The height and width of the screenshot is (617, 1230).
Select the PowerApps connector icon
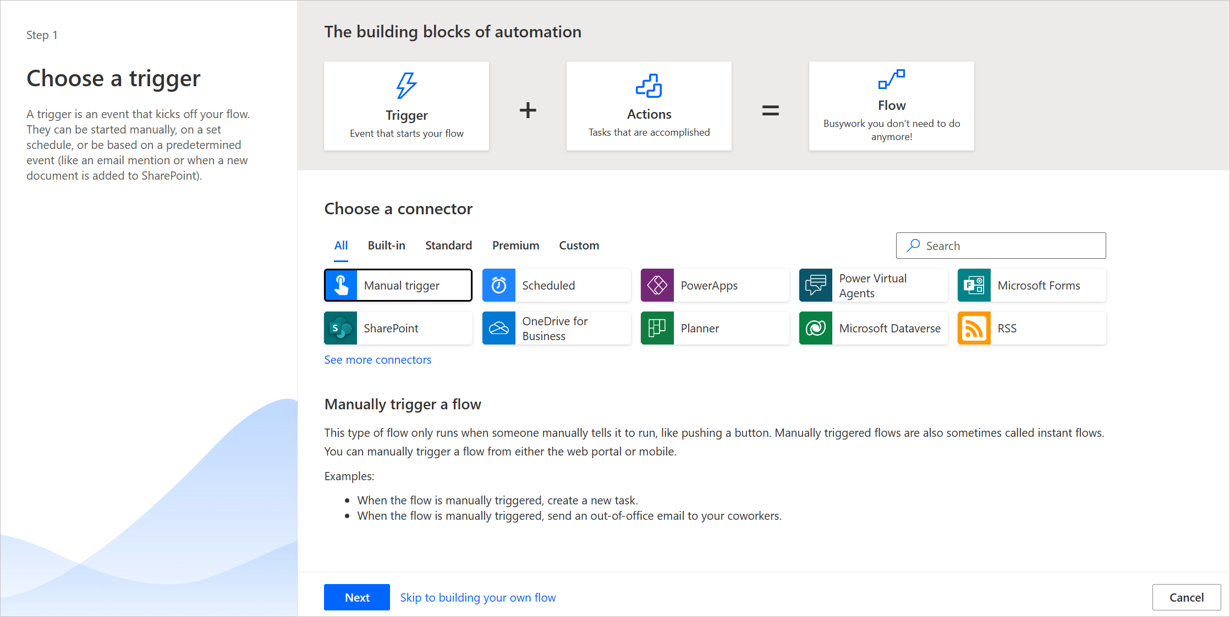click(658, 285)
